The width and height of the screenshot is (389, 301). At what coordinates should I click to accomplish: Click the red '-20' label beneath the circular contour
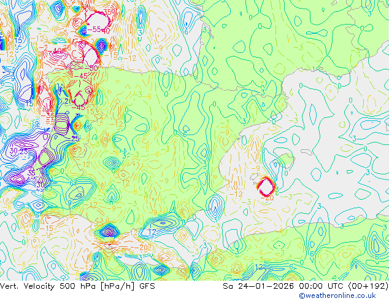267,198
